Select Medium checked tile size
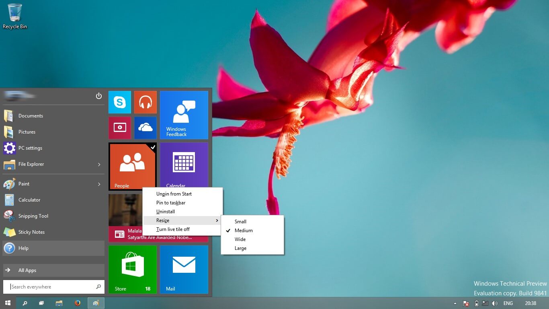The width and height of the screenshot is (549, 309). [244, 231]
